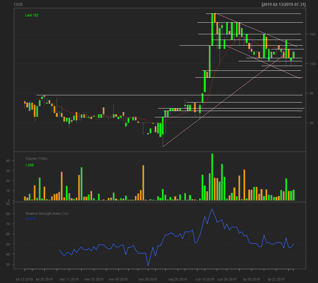Click the 50 label on the RSI axis
The image size is (318, 283).
click(8, 244)
